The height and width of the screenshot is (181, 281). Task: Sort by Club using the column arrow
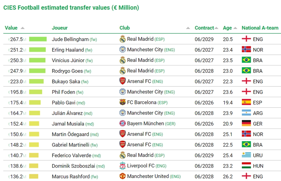[188, 28]
